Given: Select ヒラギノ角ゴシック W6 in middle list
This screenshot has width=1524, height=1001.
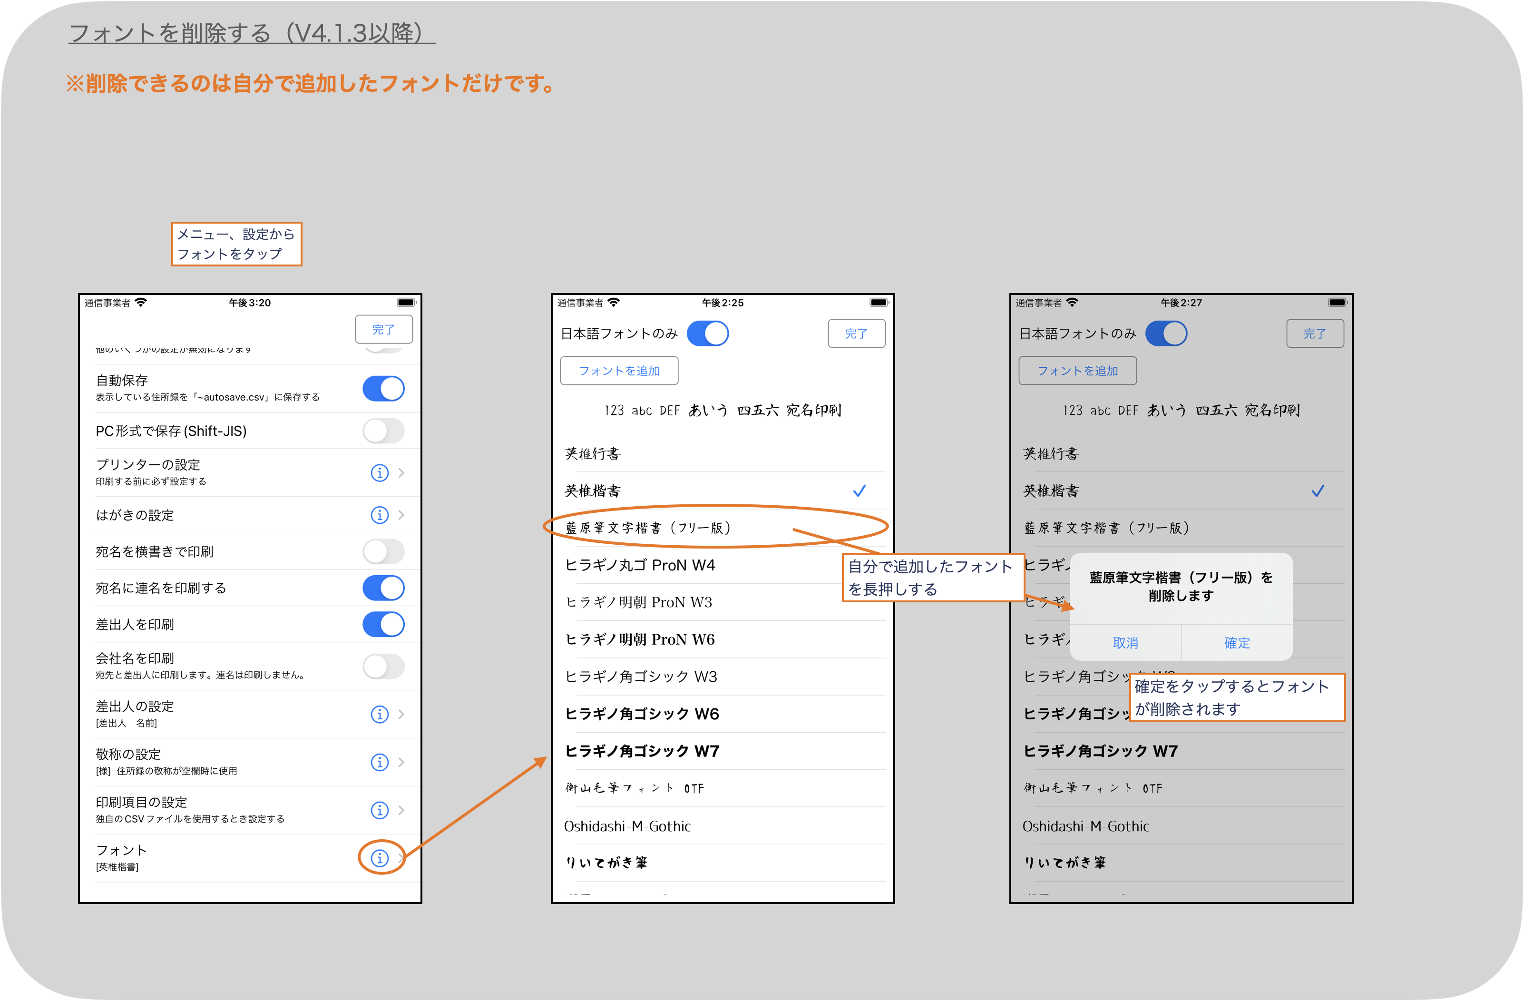Looking at the screenshot, I should (723, 714).
